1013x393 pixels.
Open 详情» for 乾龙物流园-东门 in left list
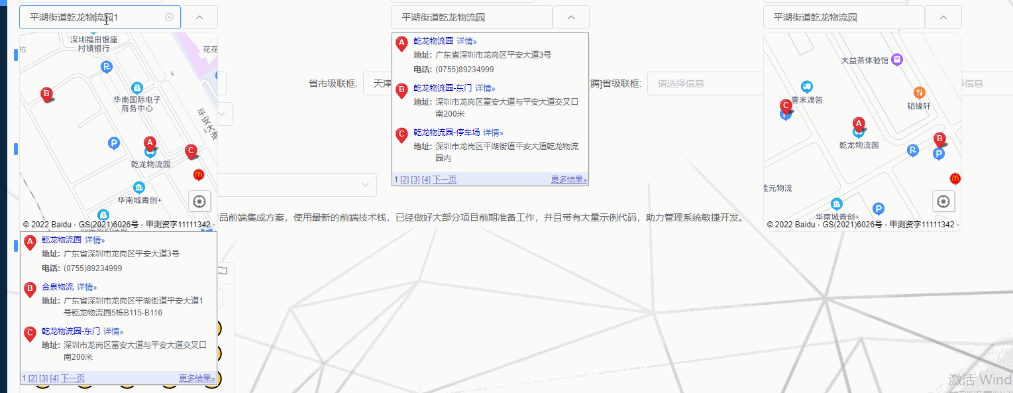tap(113, 331)
